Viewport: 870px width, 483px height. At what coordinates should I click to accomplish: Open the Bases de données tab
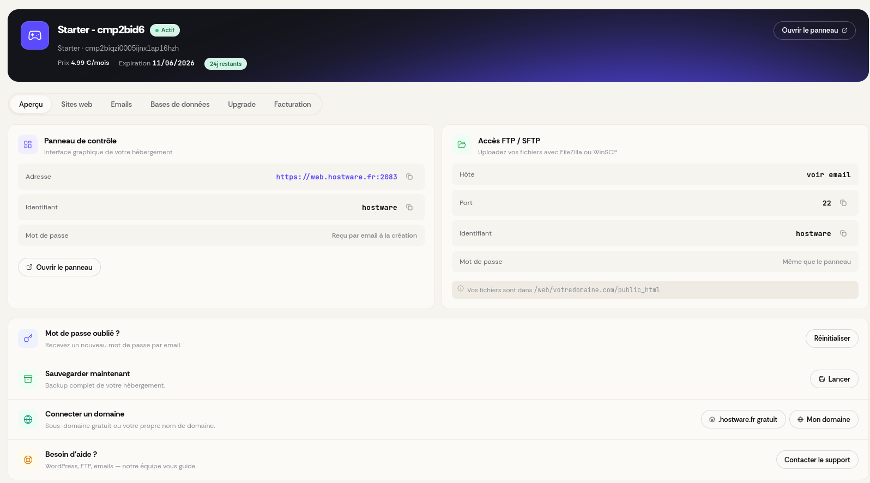click(180, 104)
